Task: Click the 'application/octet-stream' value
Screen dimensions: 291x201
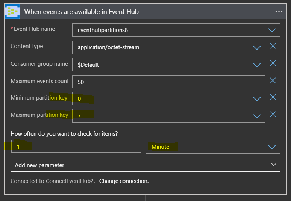Action: tap(108, 47)
